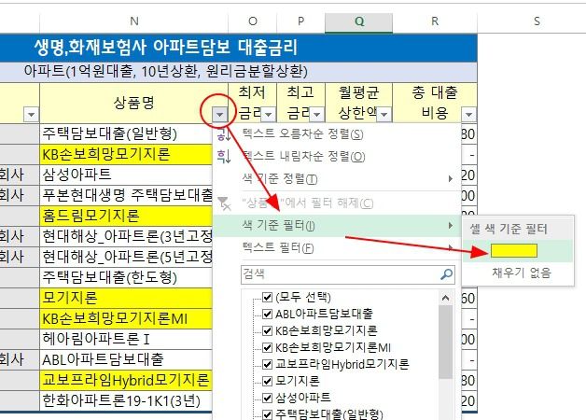Click title 생명,화재보험사 아파트담보 대출금리
This screenshot has width=586, height=420.
(x=165, y=48)
